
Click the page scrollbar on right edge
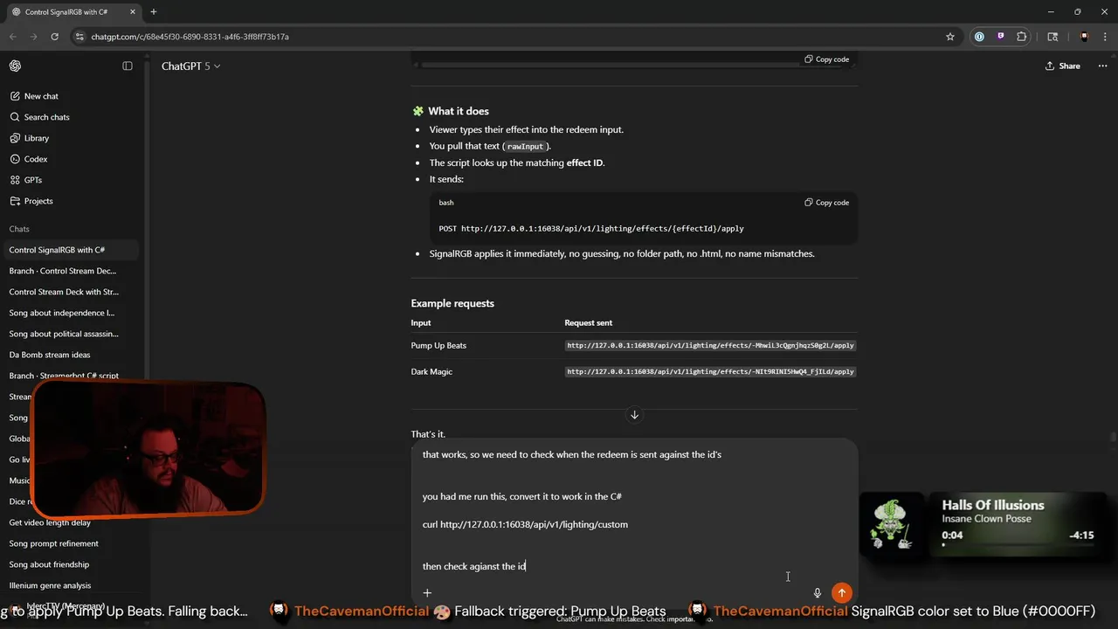tap(1113, 437)
